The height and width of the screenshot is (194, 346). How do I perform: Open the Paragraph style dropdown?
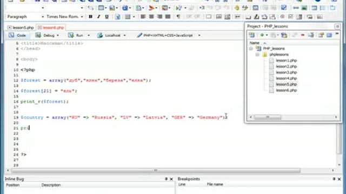(x=43, y=17)
